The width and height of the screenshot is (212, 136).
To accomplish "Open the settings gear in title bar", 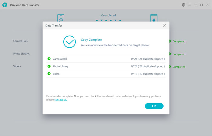I will (184, 5).
